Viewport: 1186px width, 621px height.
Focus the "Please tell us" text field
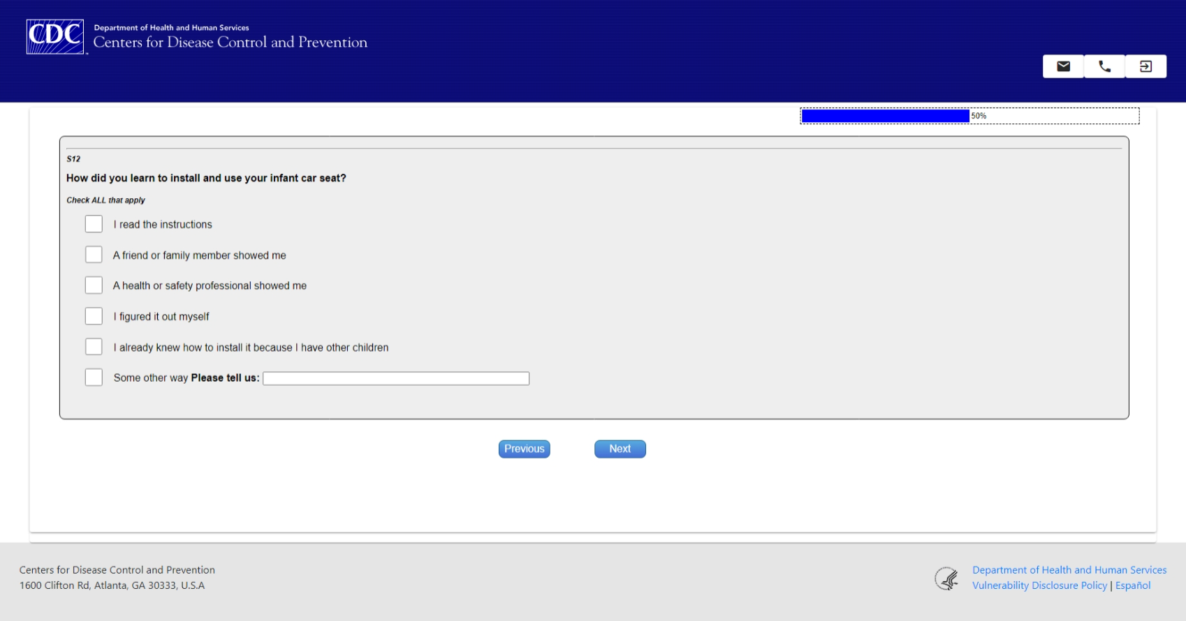[396, 378]
